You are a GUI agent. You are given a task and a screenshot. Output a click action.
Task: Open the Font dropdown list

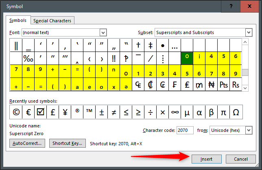click(x=103, y=32)
